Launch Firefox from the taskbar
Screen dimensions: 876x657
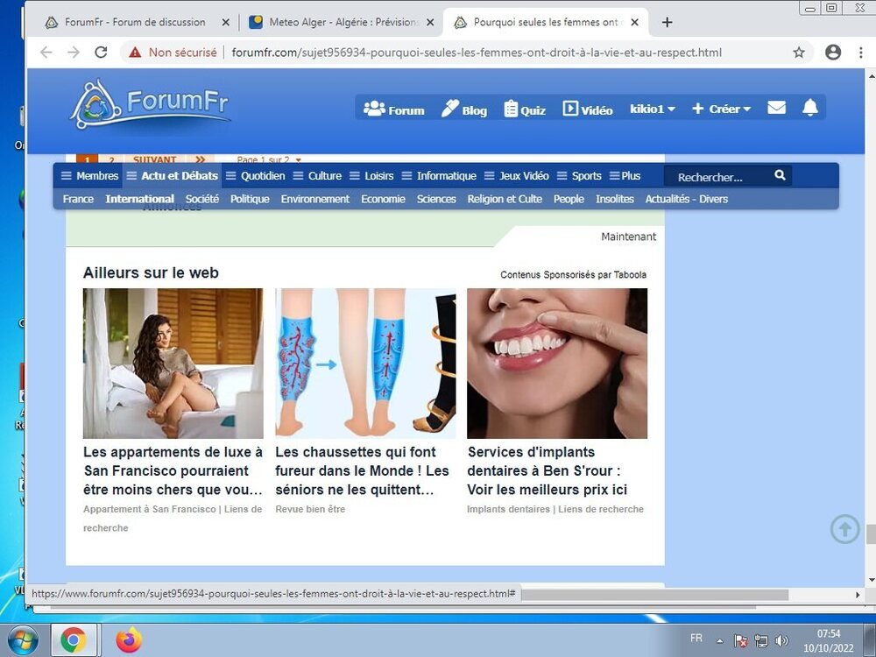[129, 640]
